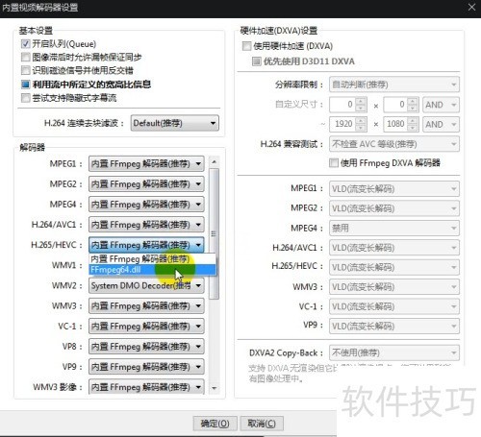
Task: Click decoder list scroll down arrow
Action: point(214,388)
